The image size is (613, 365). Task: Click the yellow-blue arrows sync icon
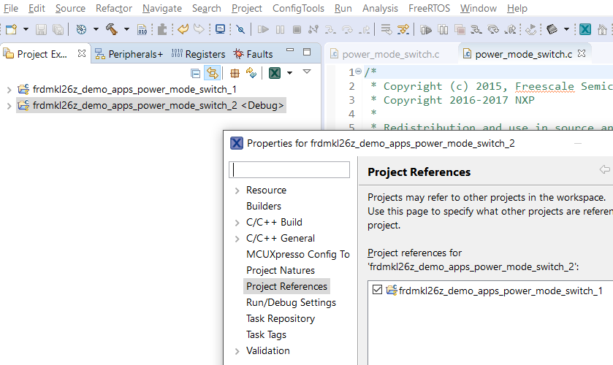point(251,73)
